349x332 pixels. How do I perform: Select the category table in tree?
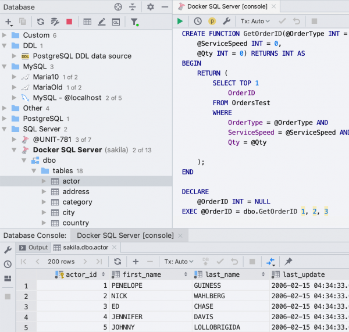(77, 202)
